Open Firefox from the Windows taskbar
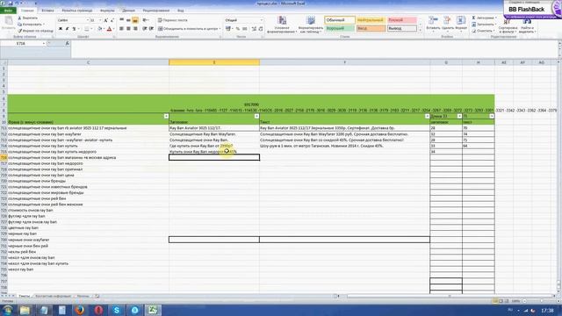 coord(80,310)
